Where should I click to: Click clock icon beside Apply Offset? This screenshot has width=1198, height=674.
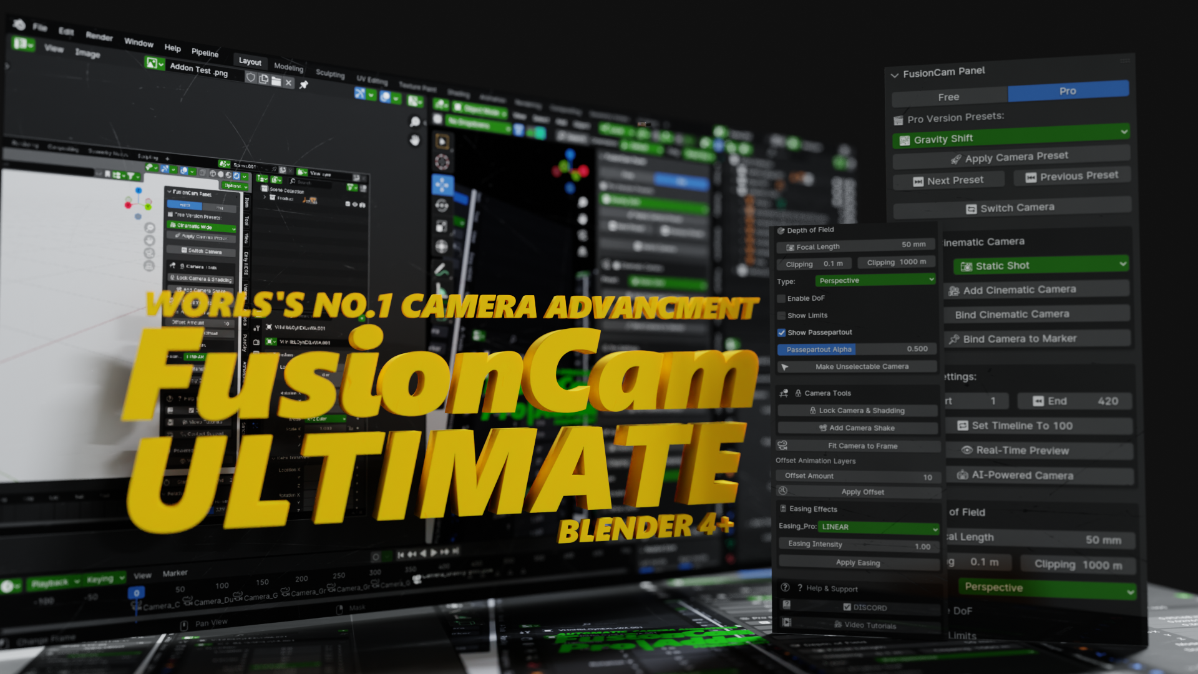click(x=782, y=491)
